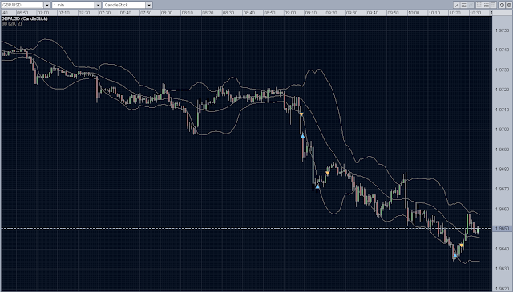The width and height of the screenshot is (513, 292).
Task: Click the 08:00 time axis label
Action: (167, 13)
